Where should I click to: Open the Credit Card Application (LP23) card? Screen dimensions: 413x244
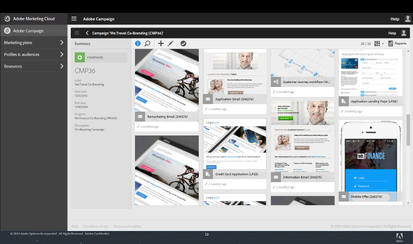pos(234,150)
